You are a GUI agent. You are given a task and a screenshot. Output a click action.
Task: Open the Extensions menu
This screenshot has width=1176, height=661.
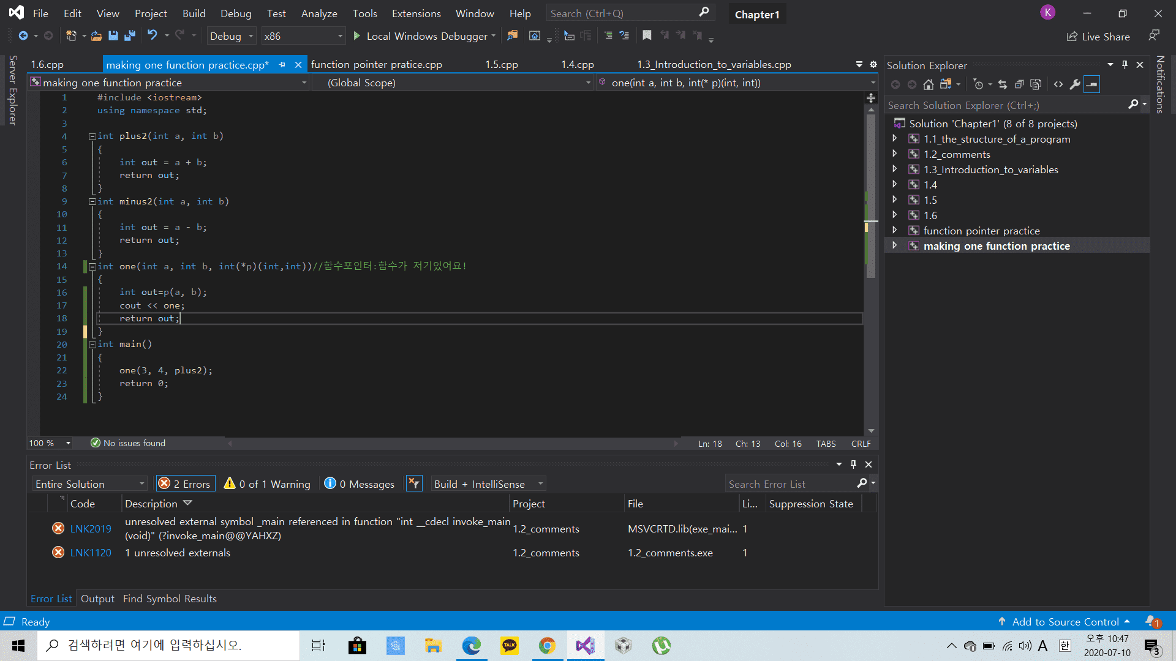coord(416,13)
